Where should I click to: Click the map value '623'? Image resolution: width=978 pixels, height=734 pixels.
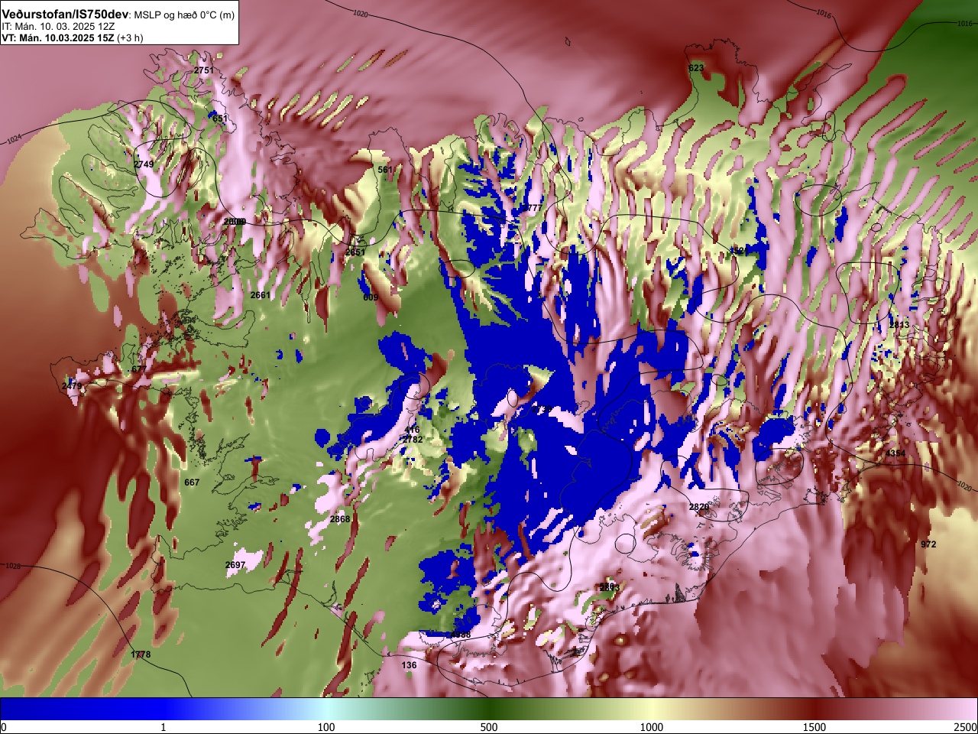(696, 68)
